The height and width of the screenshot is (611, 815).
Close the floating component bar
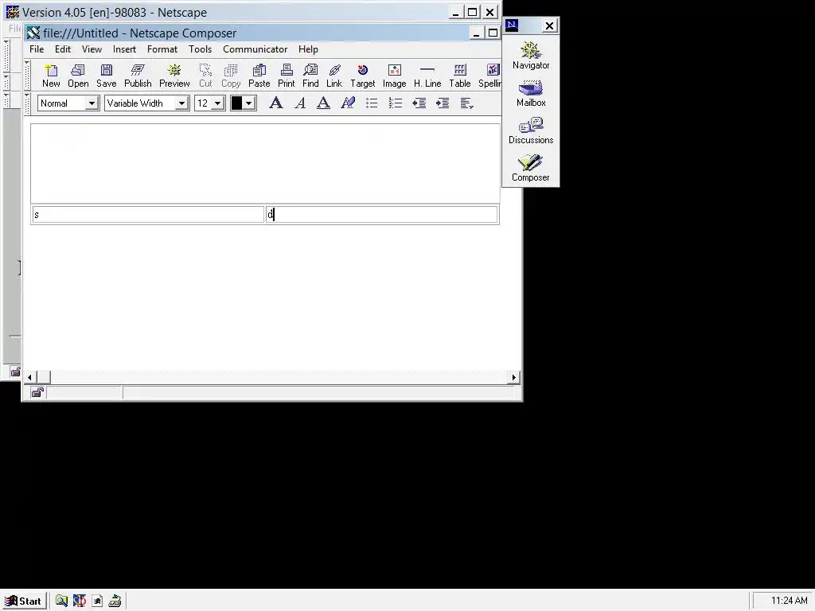tap(549, 25)
